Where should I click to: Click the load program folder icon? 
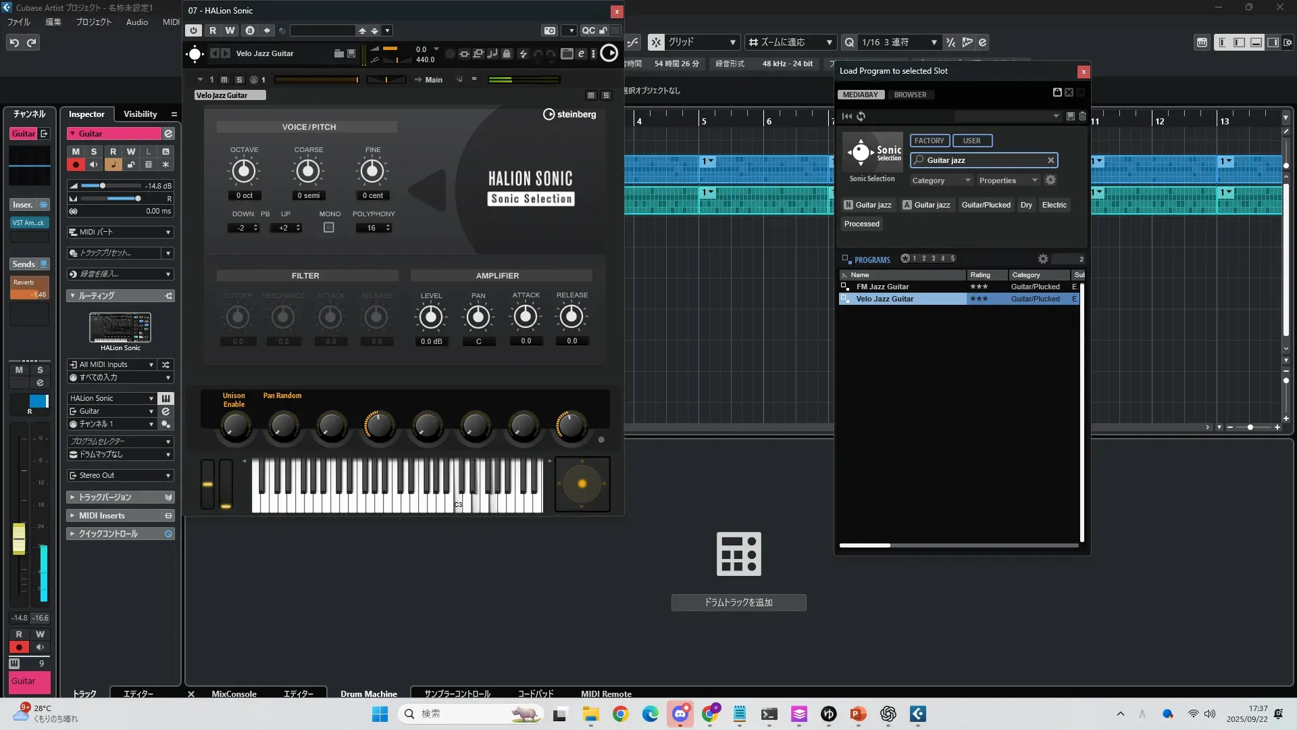click(338, 53)
